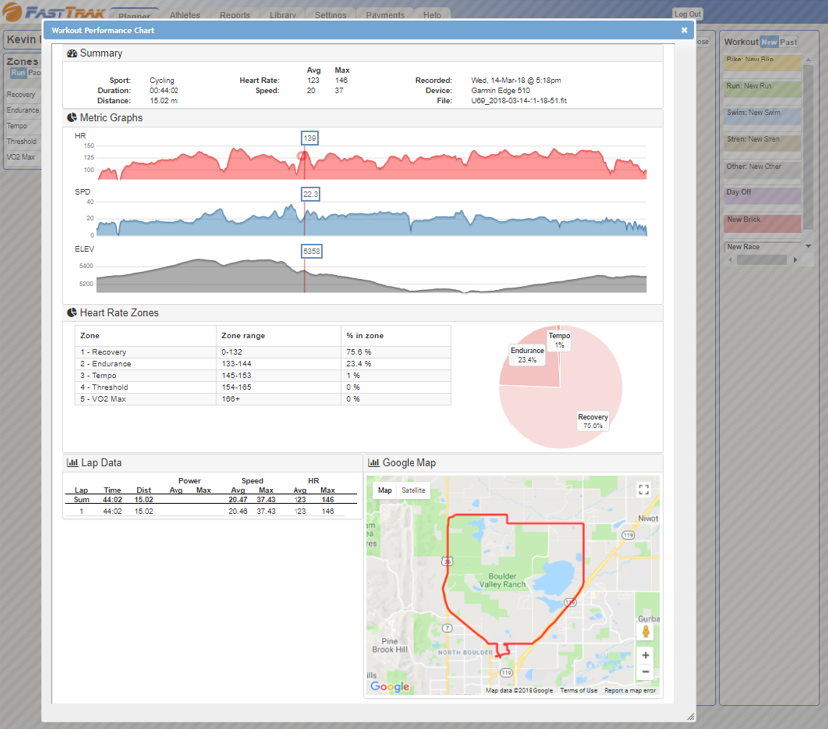Click the Google logo on the map
This screenshot has height=729, width=828.
[x=389, y=687]
